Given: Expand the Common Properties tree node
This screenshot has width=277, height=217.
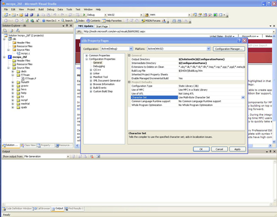Looking at the screenshot, I should point(86,55).
